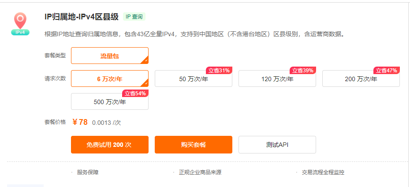Click the 正规企业商品来源 text

coord(200,172)
